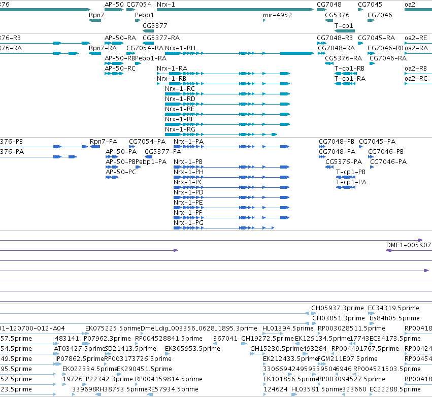
Task: Open the AP-50-PC protein label
Action: [121, 172]
